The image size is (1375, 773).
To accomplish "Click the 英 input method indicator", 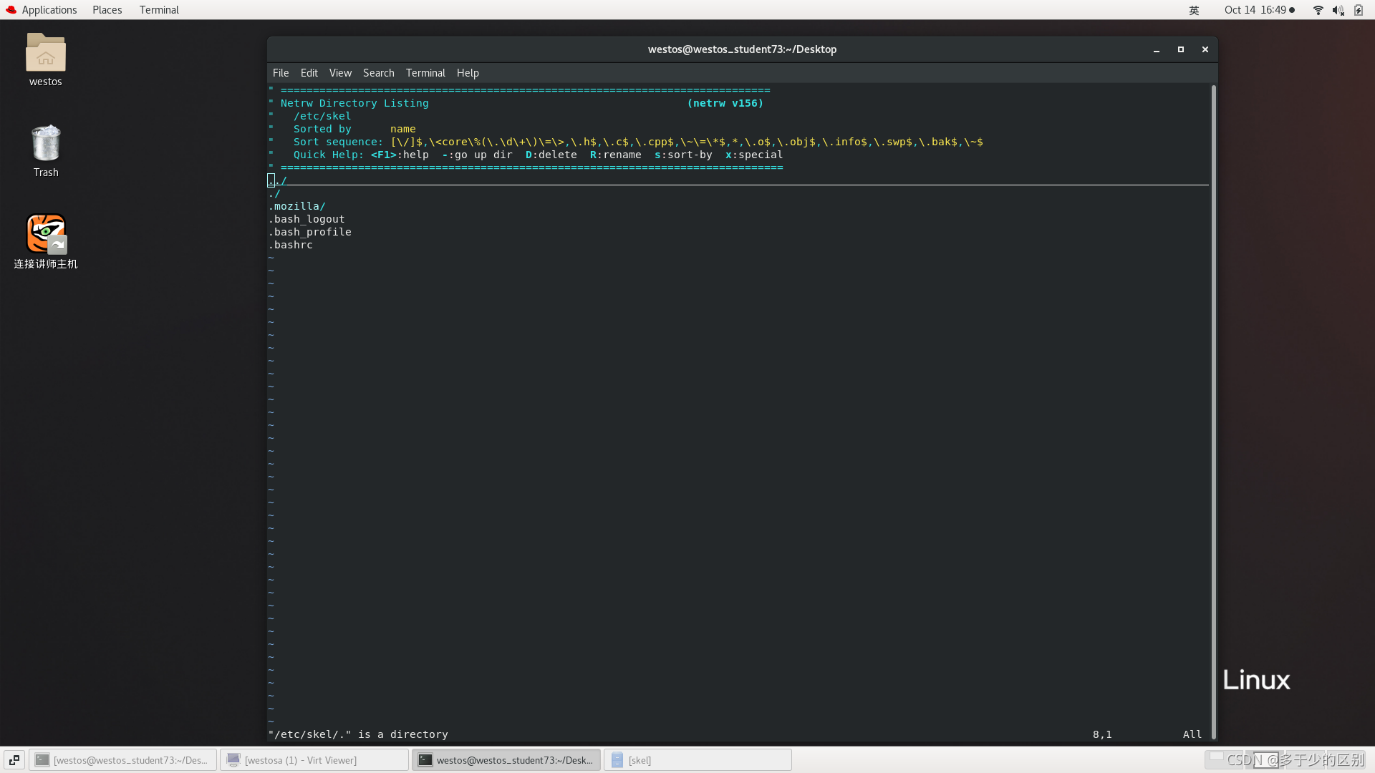I will (1194, 10).
